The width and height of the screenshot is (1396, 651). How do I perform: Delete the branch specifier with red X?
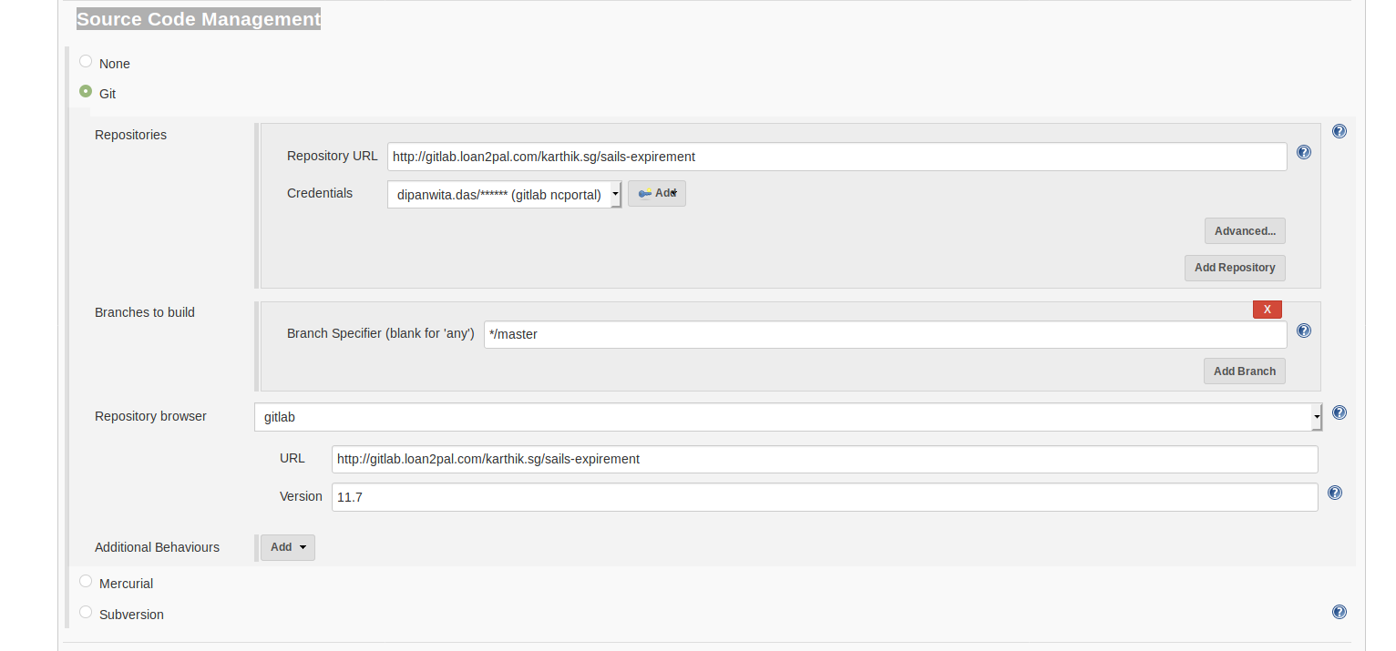(1267, 310)
